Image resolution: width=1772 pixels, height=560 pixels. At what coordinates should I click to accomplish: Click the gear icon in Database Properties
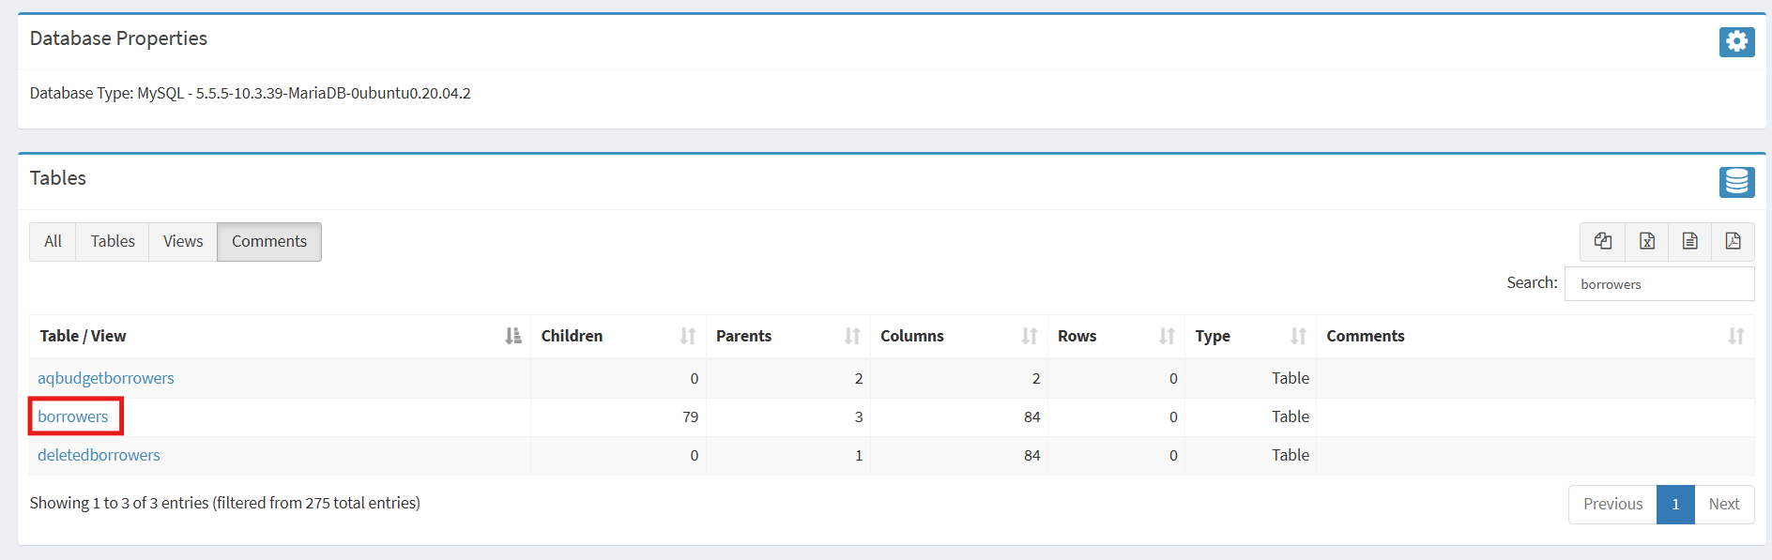[1736, 41]
